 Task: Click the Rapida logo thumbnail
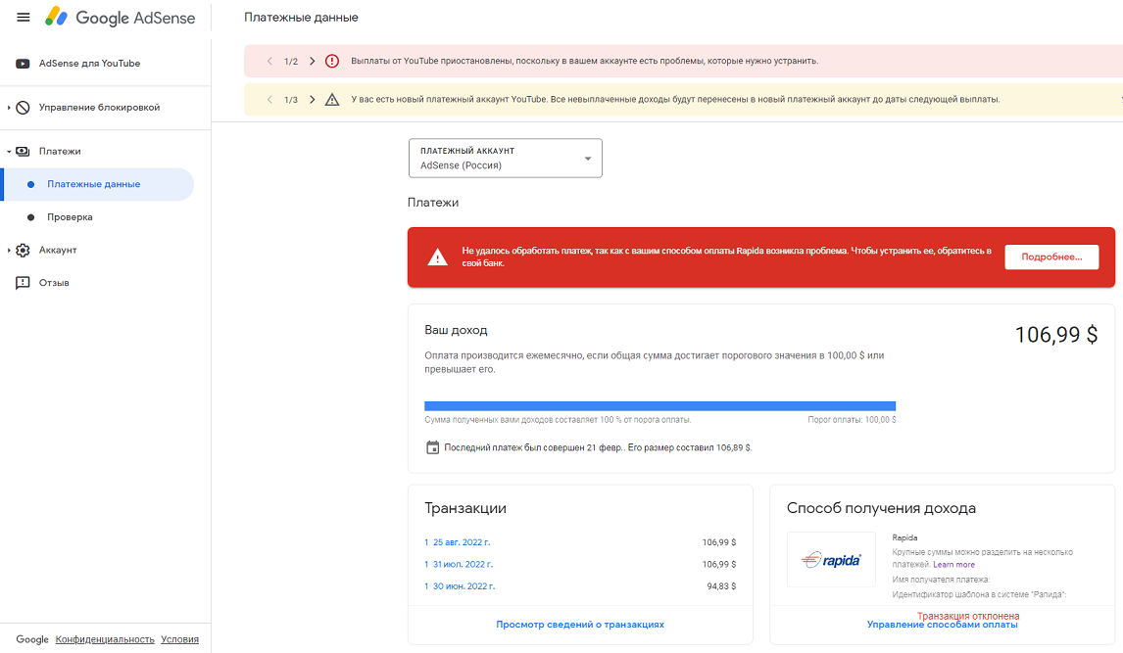pyautogui.click(x=831, y=559)
